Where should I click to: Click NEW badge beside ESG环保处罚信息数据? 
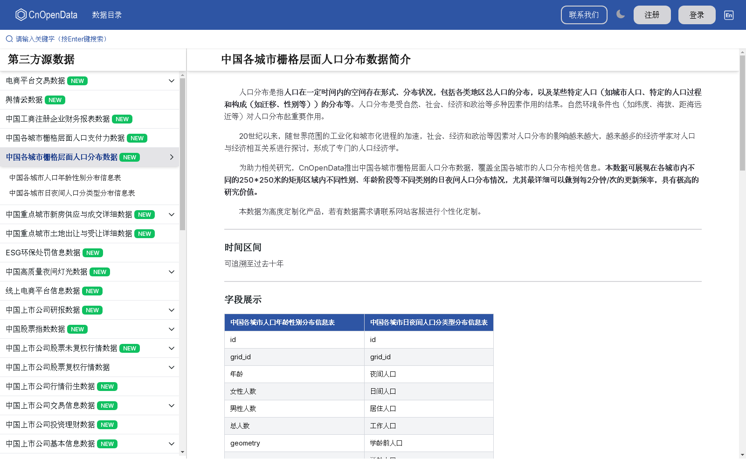pos(93,253)
